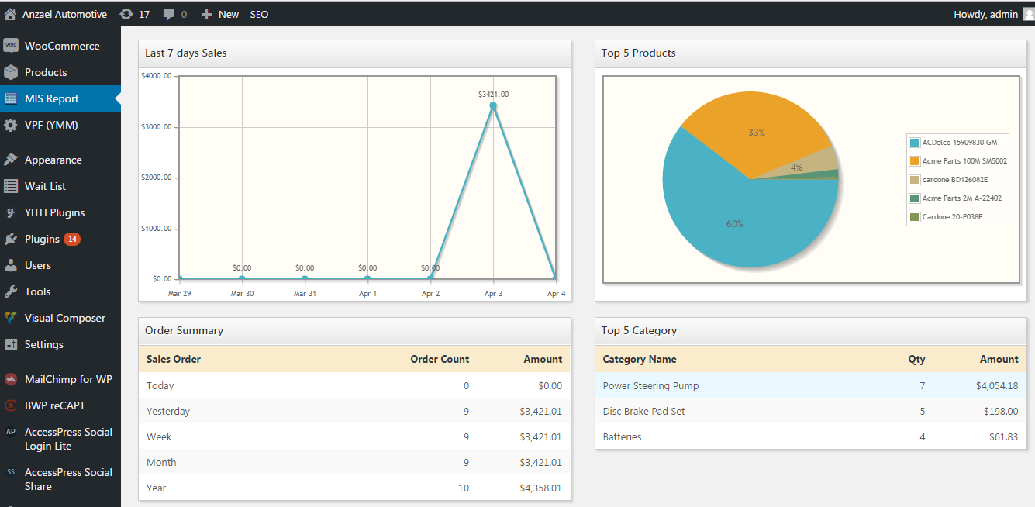Screen dimensions: 1035x507
Task: Click the Products box icon
Action: click(x=11, y=72)
